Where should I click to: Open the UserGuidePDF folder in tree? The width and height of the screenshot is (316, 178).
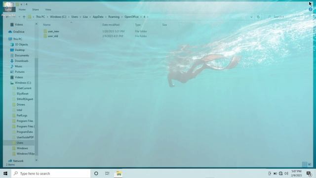pos(25,137)
